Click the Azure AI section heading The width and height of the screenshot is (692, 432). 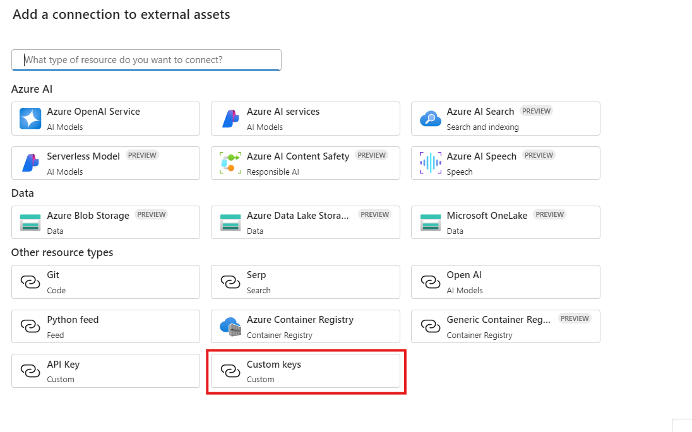coord(32,89)
